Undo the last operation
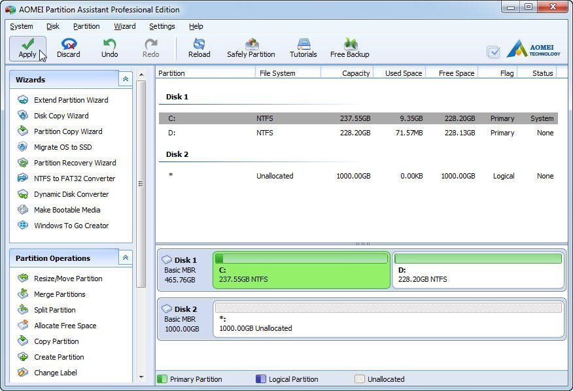Screen dimensions: 573x391 tap(109, 48)
